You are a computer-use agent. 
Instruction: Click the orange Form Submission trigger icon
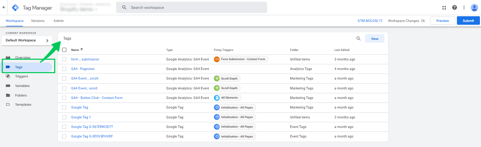point(217,59)
